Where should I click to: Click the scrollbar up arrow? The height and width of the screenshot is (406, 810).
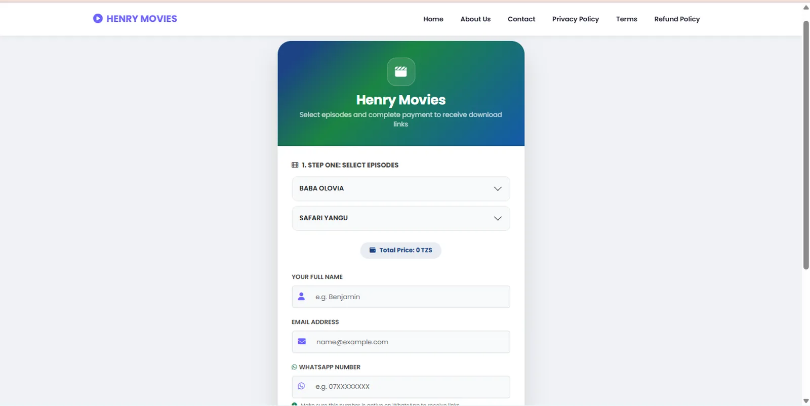click(806, 7)
